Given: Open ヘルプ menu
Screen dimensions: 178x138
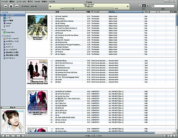Looking at the screenshot, I should click(52, 1).
